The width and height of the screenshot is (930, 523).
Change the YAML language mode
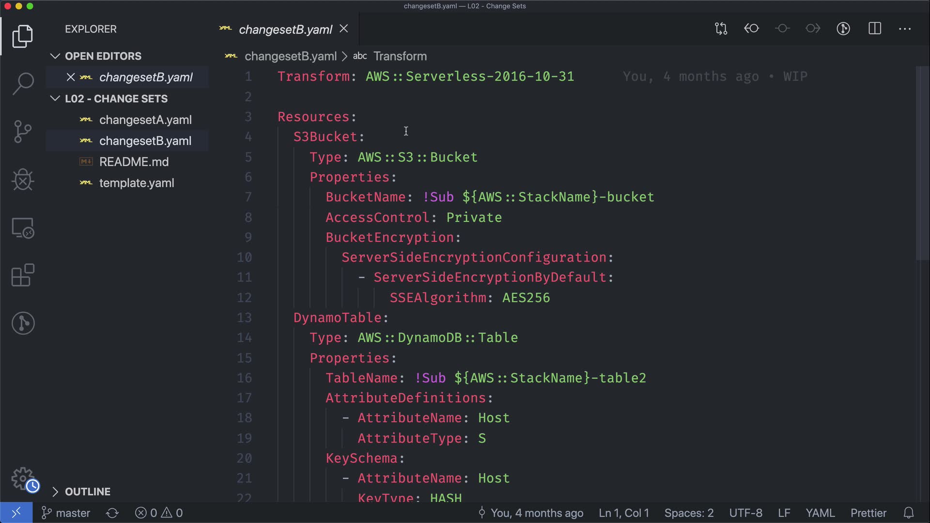820,513
